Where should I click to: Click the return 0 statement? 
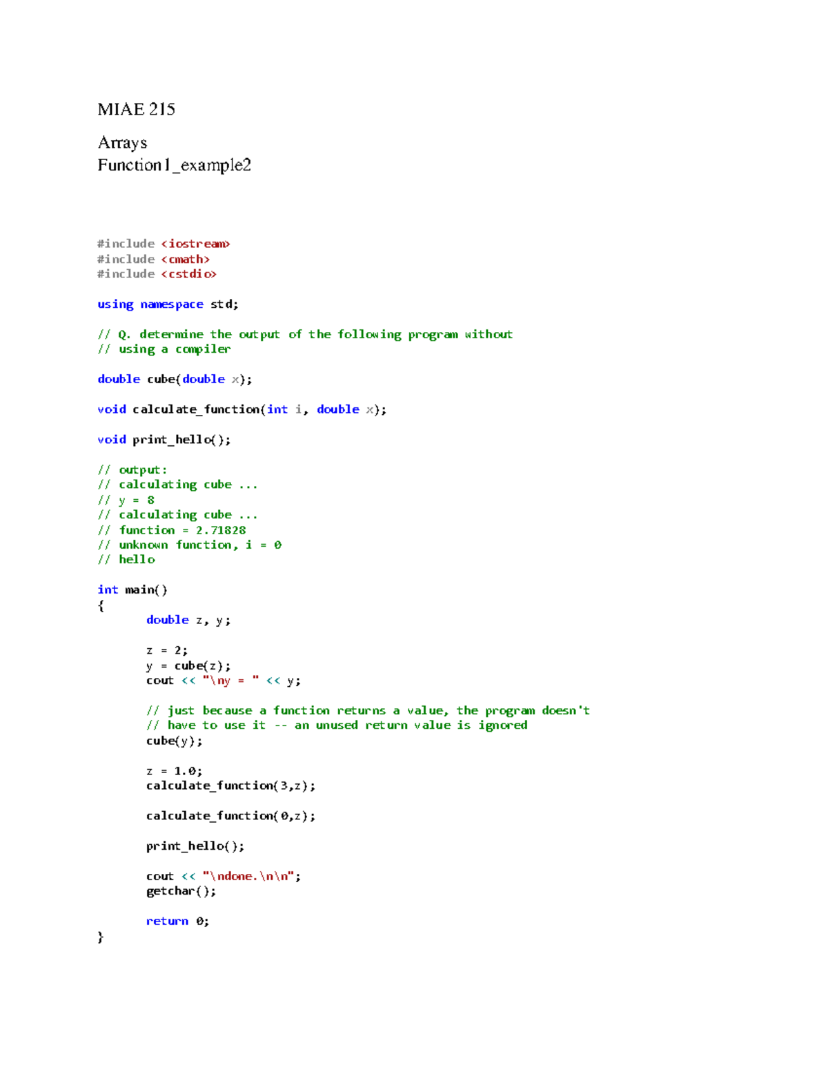tap(176, 921)
